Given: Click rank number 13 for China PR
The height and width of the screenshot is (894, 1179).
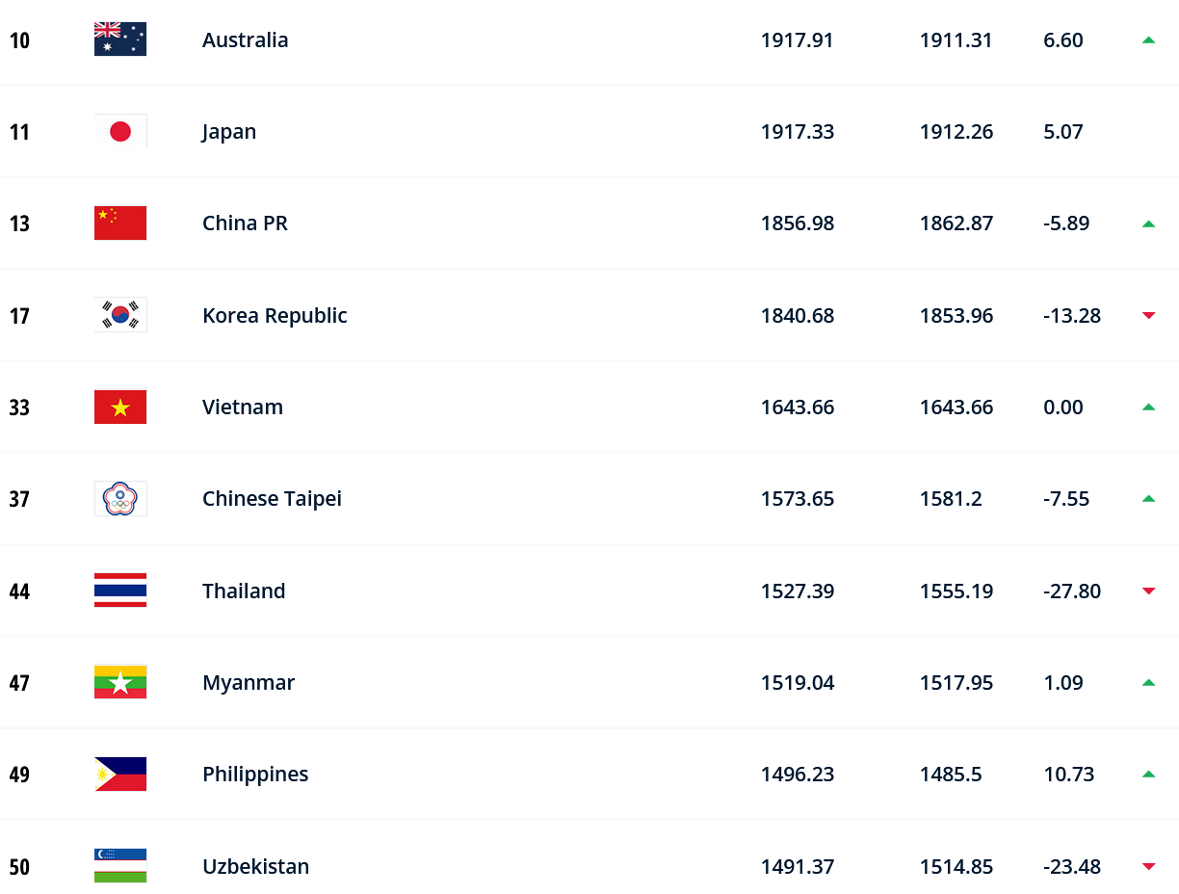Looking at the screenshot, I should (x=20, y=223).
